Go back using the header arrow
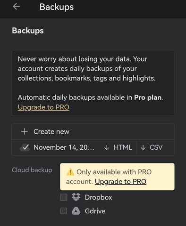The image size is (186, 226). pyautogui.click(x=17, y=7)
